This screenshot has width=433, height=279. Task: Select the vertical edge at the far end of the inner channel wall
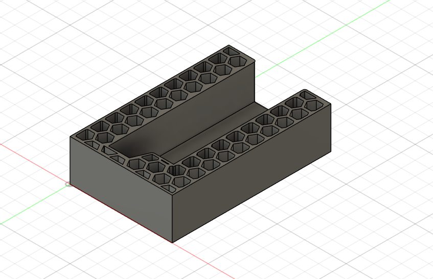tap(255, 83)
